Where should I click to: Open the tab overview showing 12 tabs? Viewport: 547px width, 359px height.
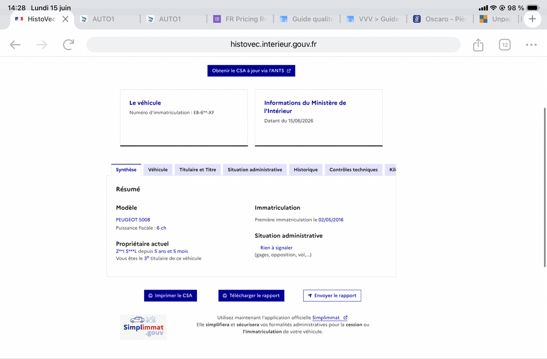(505, 45)
